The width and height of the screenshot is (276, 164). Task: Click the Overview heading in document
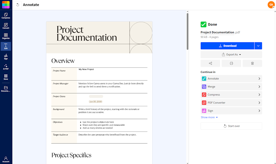(x=63, y=61)
